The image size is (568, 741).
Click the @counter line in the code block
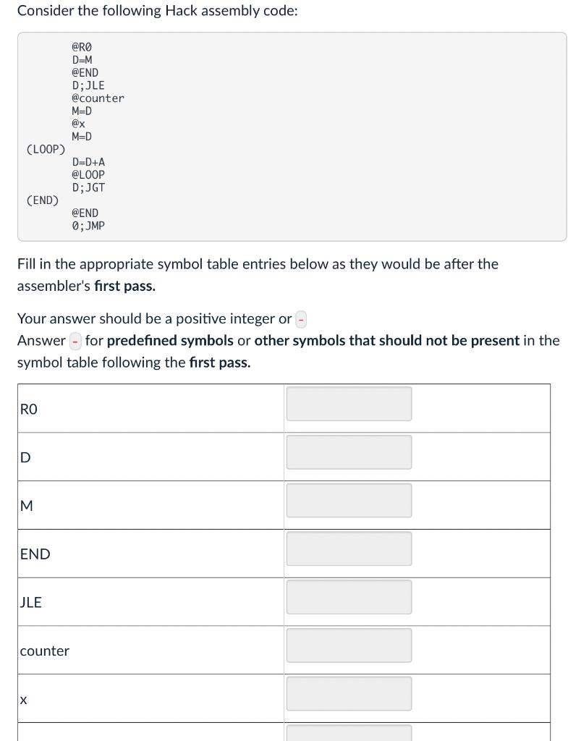point(98,98)
